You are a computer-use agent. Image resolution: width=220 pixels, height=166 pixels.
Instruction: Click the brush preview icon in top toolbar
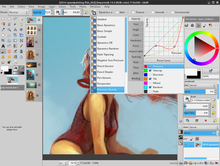click(x=57, y=12)
